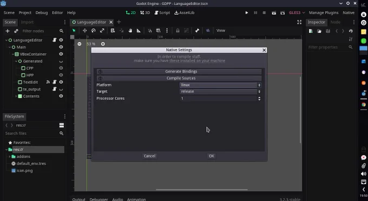Toggle visibility of CPP node
Image resolution: width=368 pixels, height=201 pixels.
pyautogui.click(x=61, y=68)
